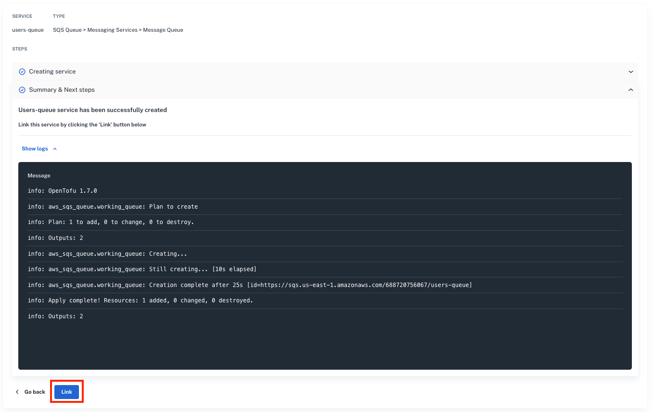Select the 'Plan: 1 to add' log line
This screenshot has height=412, width=654.
tap(111, 222)
